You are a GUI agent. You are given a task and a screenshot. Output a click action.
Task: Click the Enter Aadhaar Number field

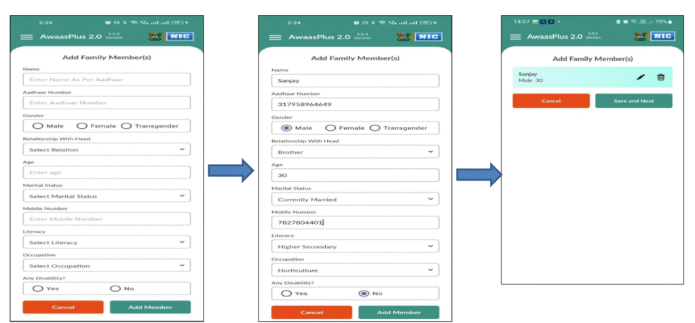click(x=107, y=102)
